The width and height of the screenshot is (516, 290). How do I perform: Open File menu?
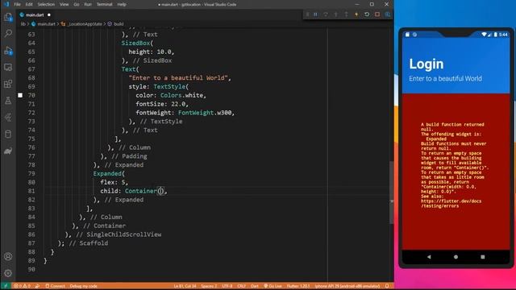pos(18,4)
